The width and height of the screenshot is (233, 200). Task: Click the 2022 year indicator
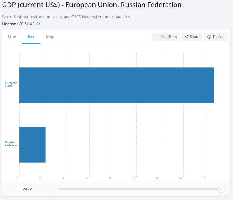tap(27, 189)
